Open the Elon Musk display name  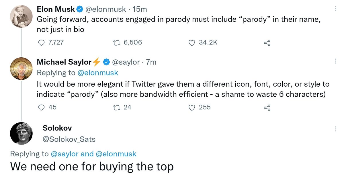click(x=56, y=9)
